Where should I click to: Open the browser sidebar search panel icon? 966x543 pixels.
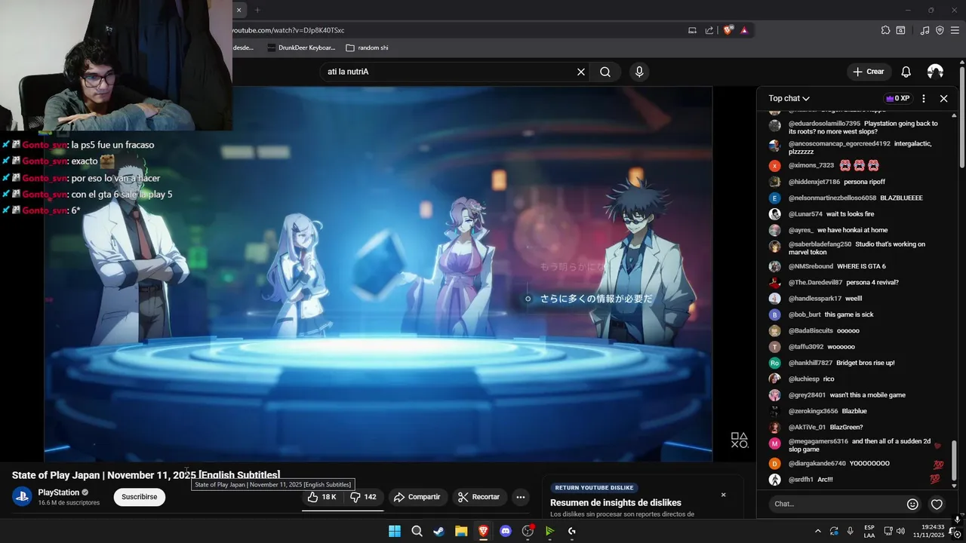click(x=900, y=30)
